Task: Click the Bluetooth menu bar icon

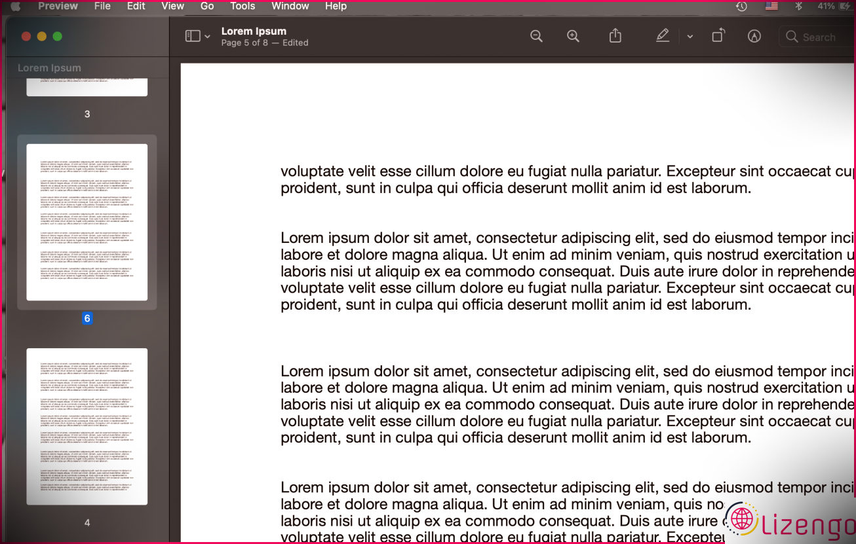Action: [x=798, y=6]
